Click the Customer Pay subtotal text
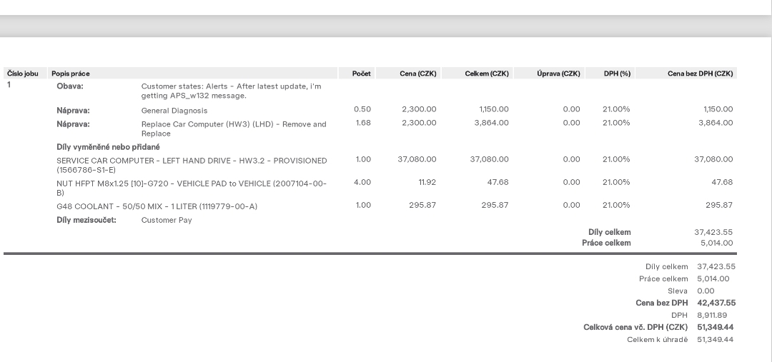The image size is (772, 362). (167, 220)
